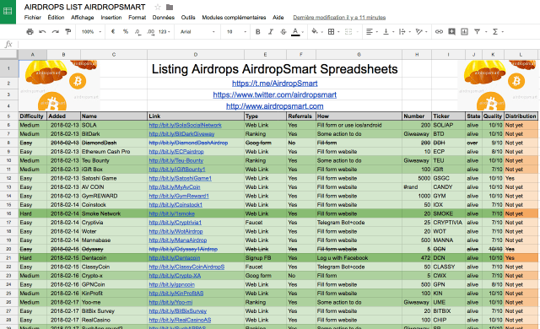Viewport: 540px width, 329px height.
Task: Open the Aide menu
Action: pos(278,18)
